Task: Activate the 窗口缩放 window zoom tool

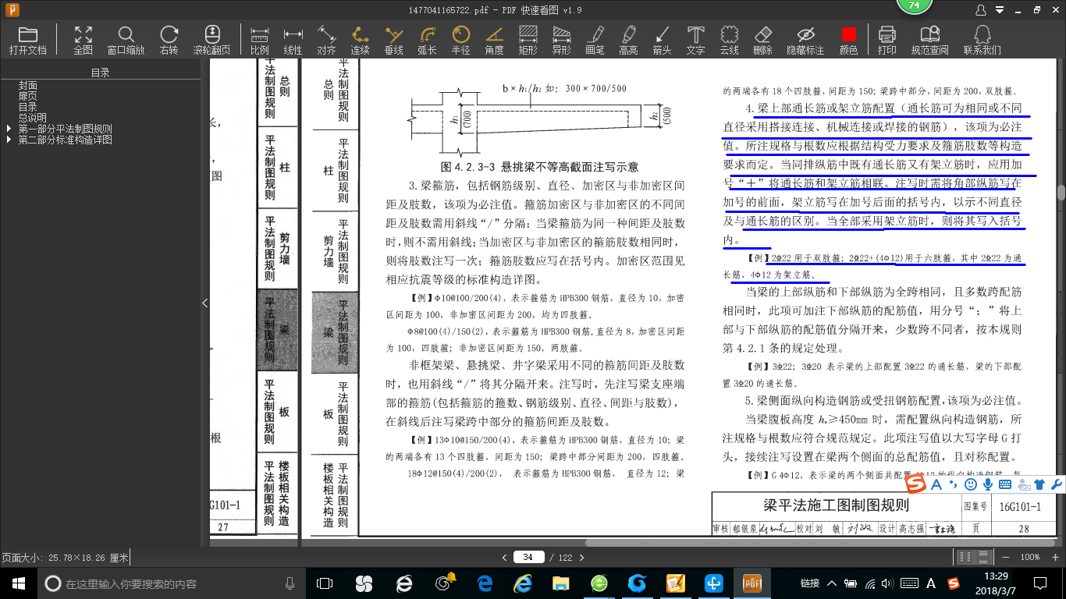Action: pyautogui.click(x=126, y=40)
